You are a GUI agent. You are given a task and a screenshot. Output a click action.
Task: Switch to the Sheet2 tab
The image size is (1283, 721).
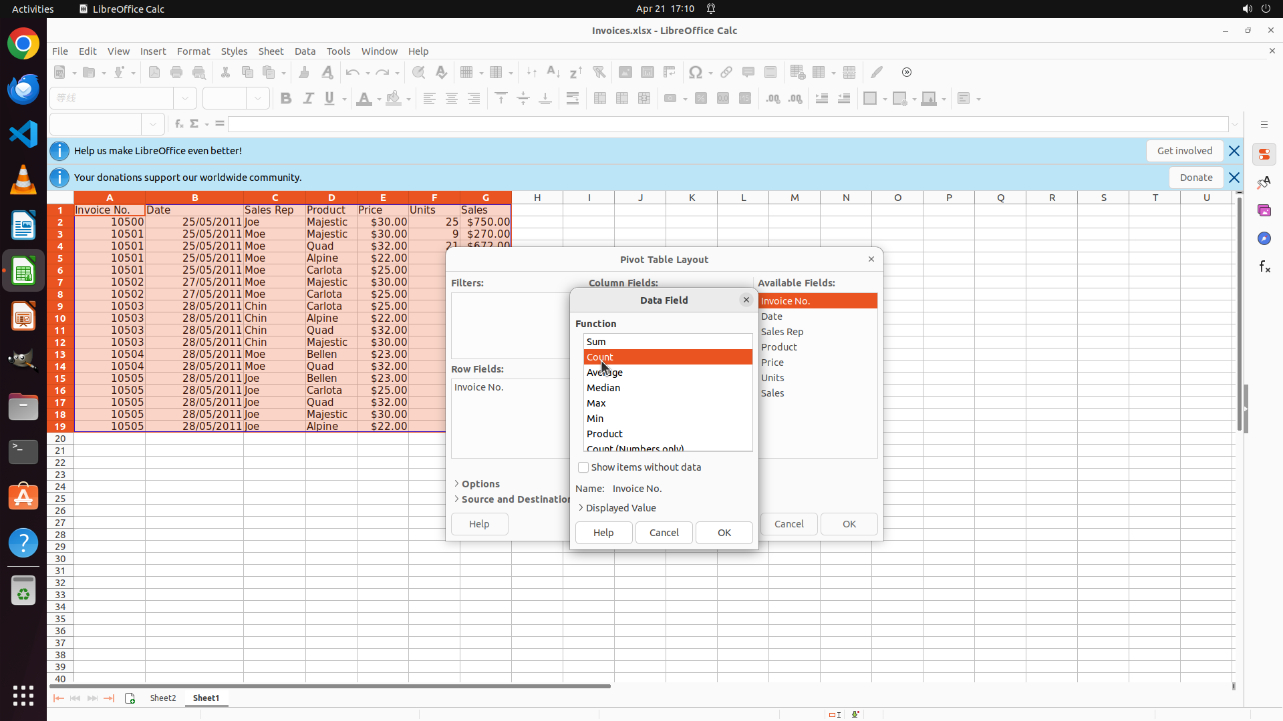tap(162, 698)
